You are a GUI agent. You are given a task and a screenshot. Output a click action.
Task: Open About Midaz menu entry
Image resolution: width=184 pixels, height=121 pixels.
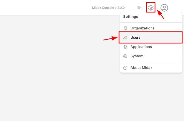[x=151, y=68]
